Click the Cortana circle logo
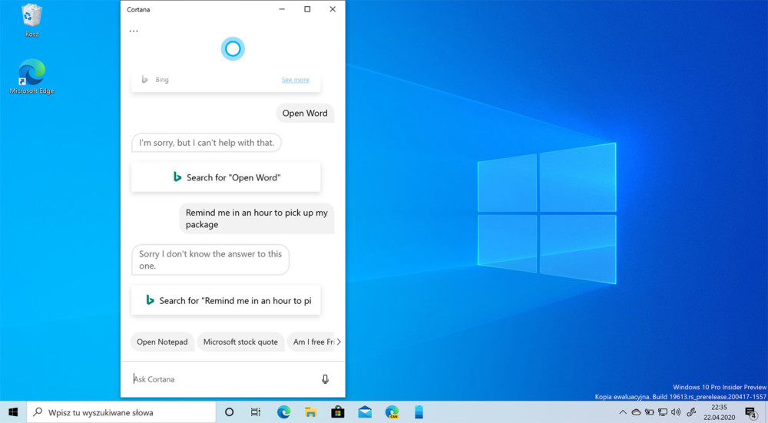This screenshot has width=768, height=423. (233, 48)
